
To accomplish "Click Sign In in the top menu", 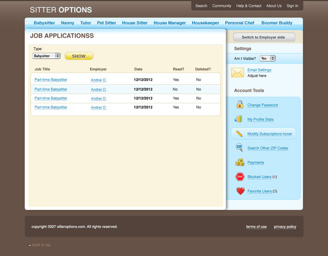I will pyautogui.click(x=293, y=6).
